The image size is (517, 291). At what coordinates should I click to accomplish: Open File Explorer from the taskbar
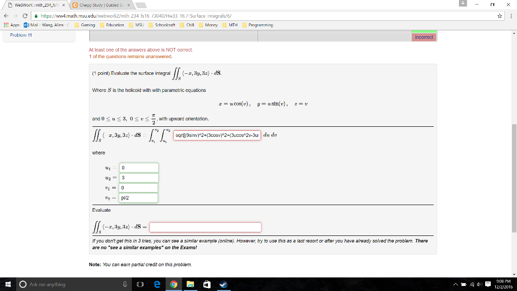190,284
